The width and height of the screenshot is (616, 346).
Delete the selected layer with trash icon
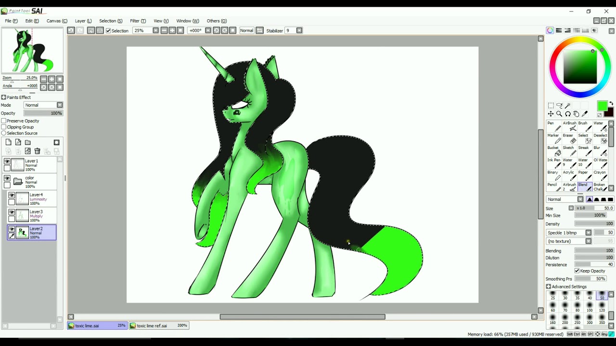click(x=37, y=151)
